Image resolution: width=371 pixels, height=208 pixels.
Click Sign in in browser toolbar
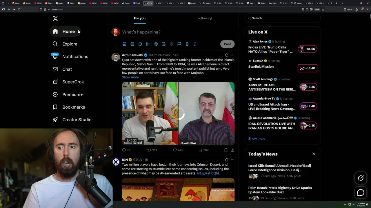click(x=348, y=9)
